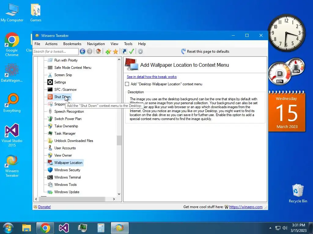Click the Windows Tools gear icon
Viewport: 313px width, 234px height.
click(x=50, y=185)
